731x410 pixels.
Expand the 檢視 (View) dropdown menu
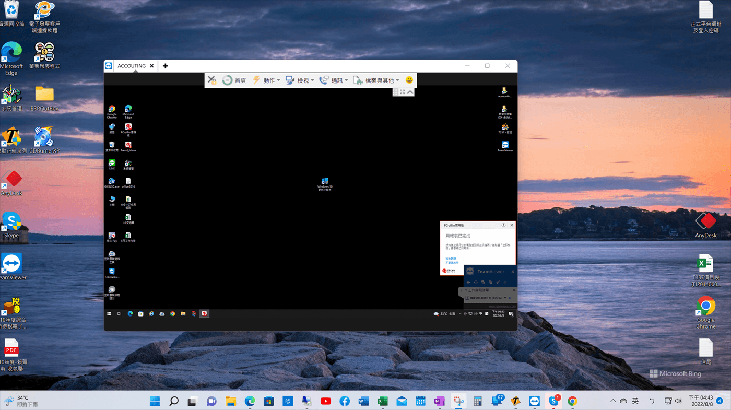300,80
